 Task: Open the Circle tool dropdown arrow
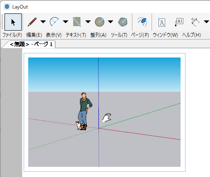[110, 22]
